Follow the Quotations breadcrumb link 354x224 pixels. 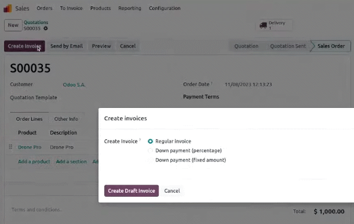36,22
